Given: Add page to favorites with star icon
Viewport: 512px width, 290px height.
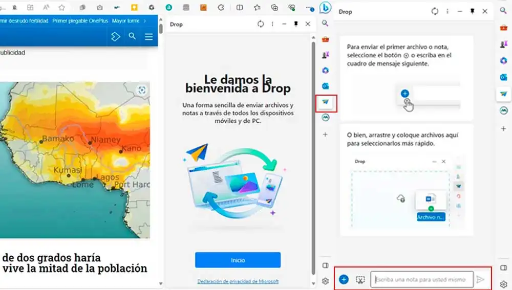Looking at the screenshot, I should coord(62,8).
